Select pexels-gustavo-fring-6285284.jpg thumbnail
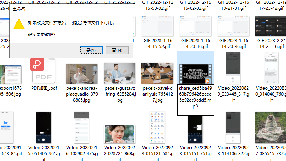This screenshot has height=161, width=286. (119, 73)
